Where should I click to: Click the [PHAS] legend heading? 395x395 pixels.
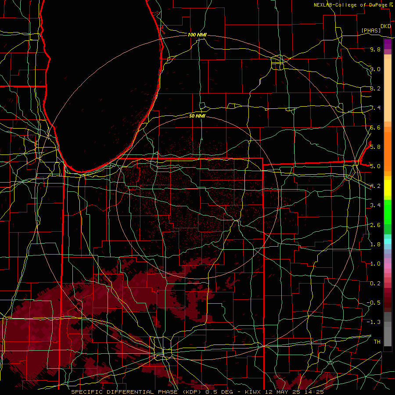pyautogui.click(x=371, y=30)
